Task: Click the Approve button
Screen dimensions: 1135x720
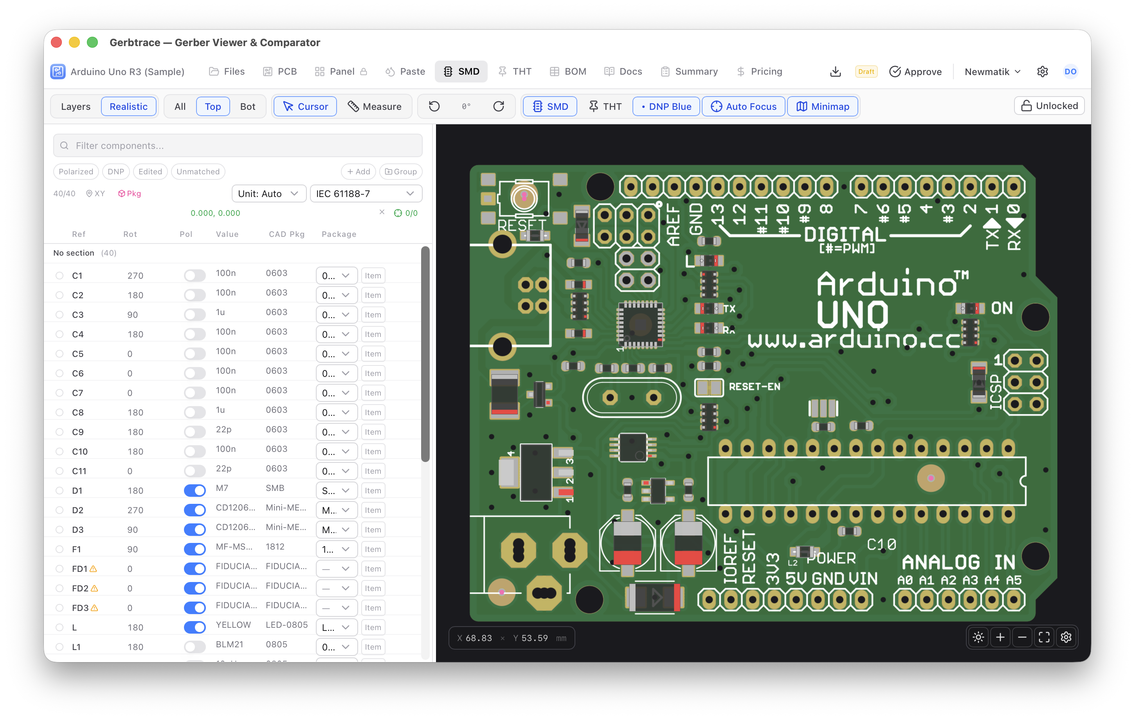Action: coord(915,72)
